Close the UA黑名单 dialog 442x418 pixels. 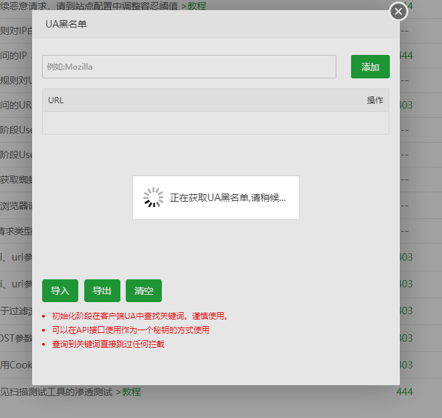click(399, 11)
